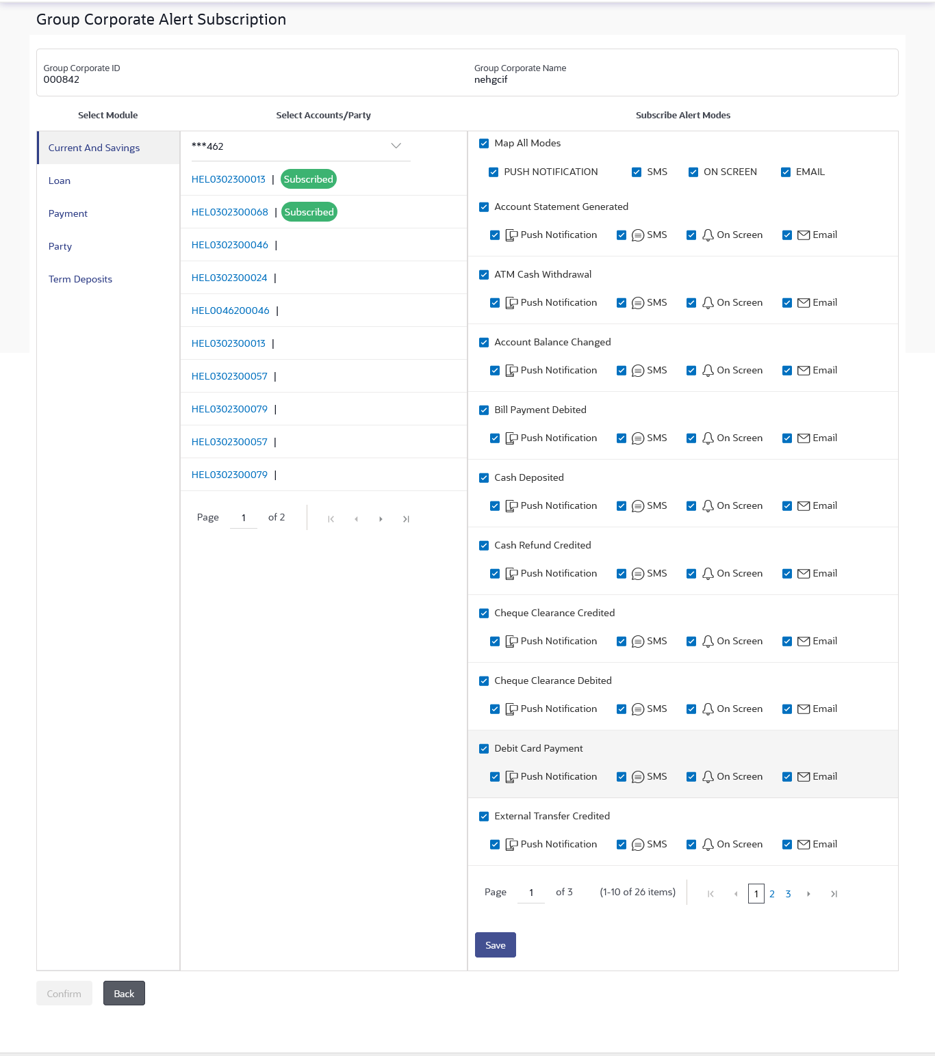Switch to the Term Deposits module
The width and height of the screenshot is (935, 1056).
[80, 279]
